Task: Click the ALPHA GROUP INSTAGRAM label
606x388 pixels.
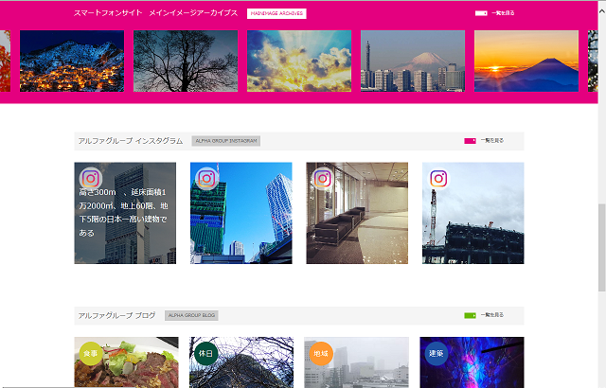Action: click(x=225, y=141)
